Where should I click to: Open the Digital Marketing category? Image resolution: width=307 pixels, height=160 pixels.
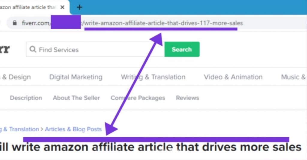[x=76, y=77]
